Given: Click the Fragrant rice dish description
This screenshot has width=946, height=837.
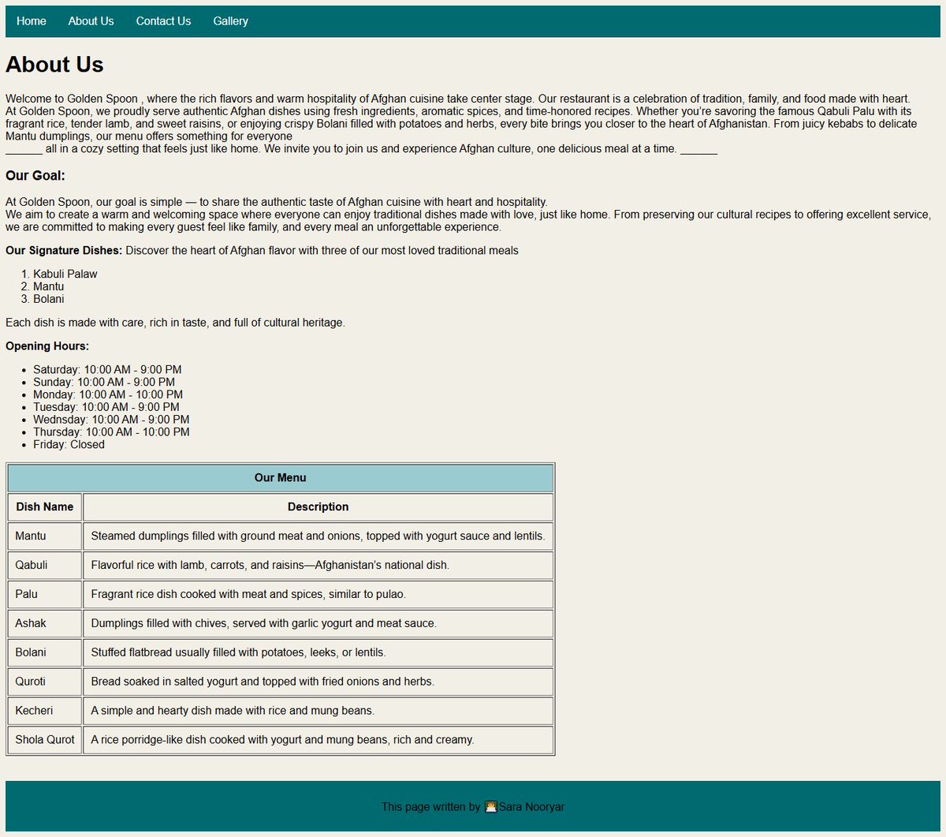Looking at the screenshot, I should click(x=318, y=595).
